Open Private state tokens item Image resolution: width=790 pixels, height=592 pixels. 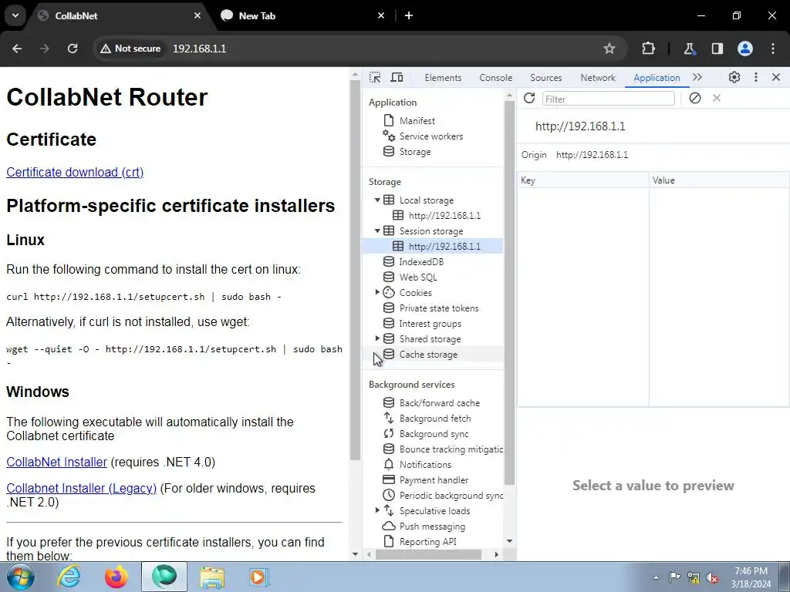438,308
